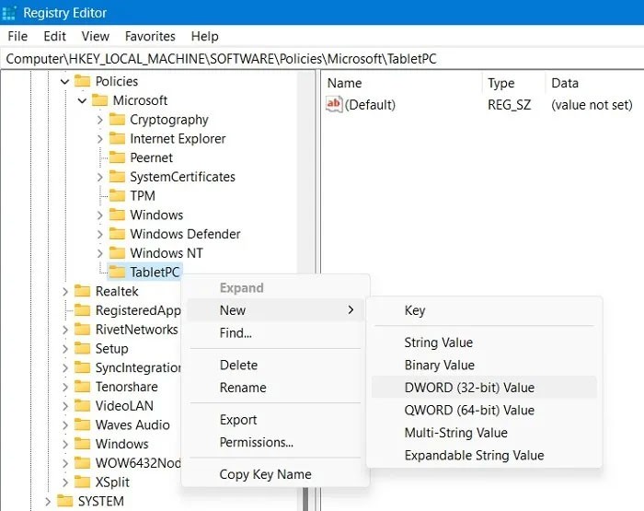
Task: Click the TabletPC folder icon
Action: [x=117, y=272]
